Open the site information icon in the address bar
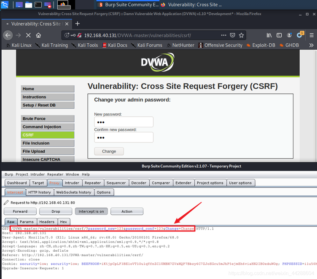This screenshot has width=317, height=279. tap(67, 35)
